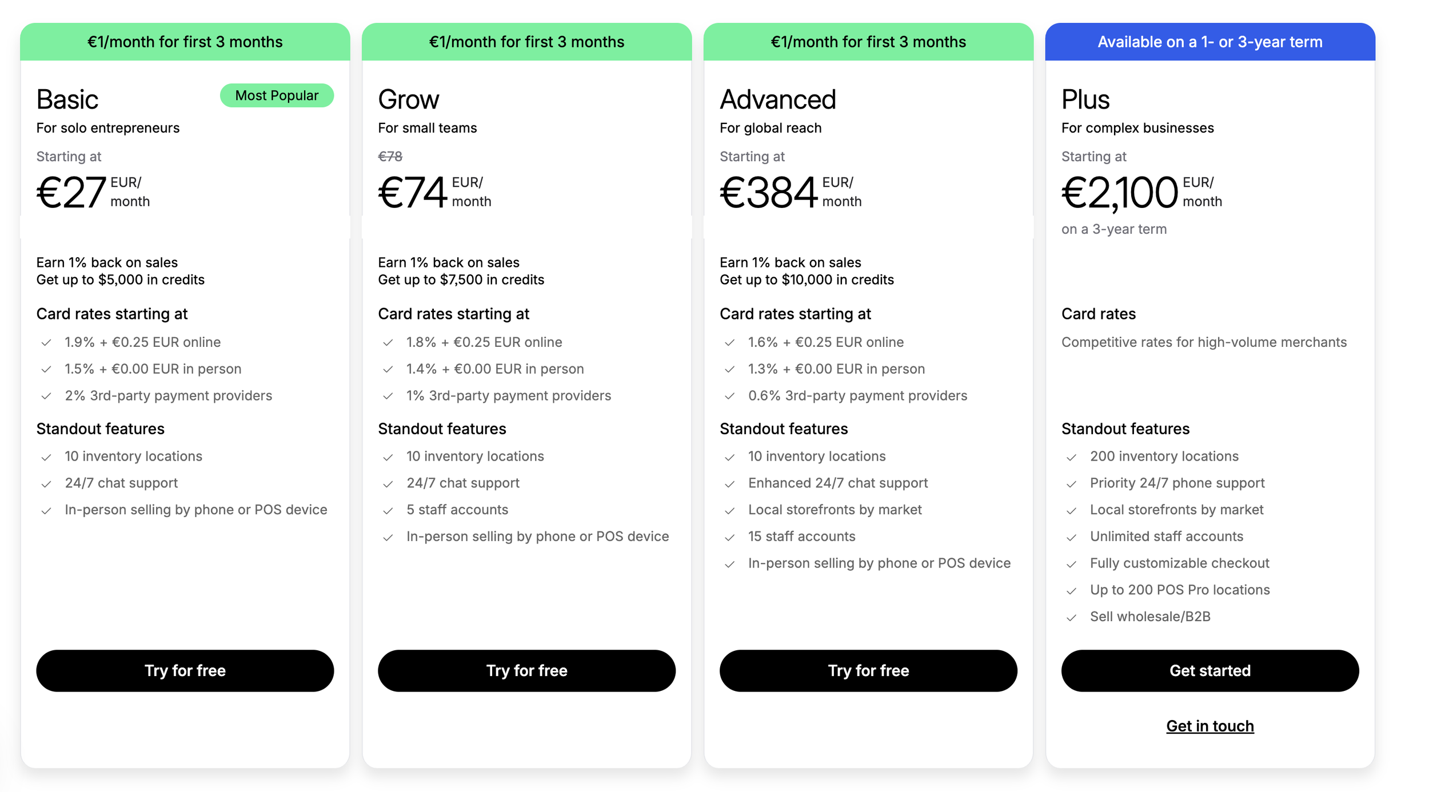
Task: Click checkmark beside Local storefronts in Advanced
Action: pos(730,510)
